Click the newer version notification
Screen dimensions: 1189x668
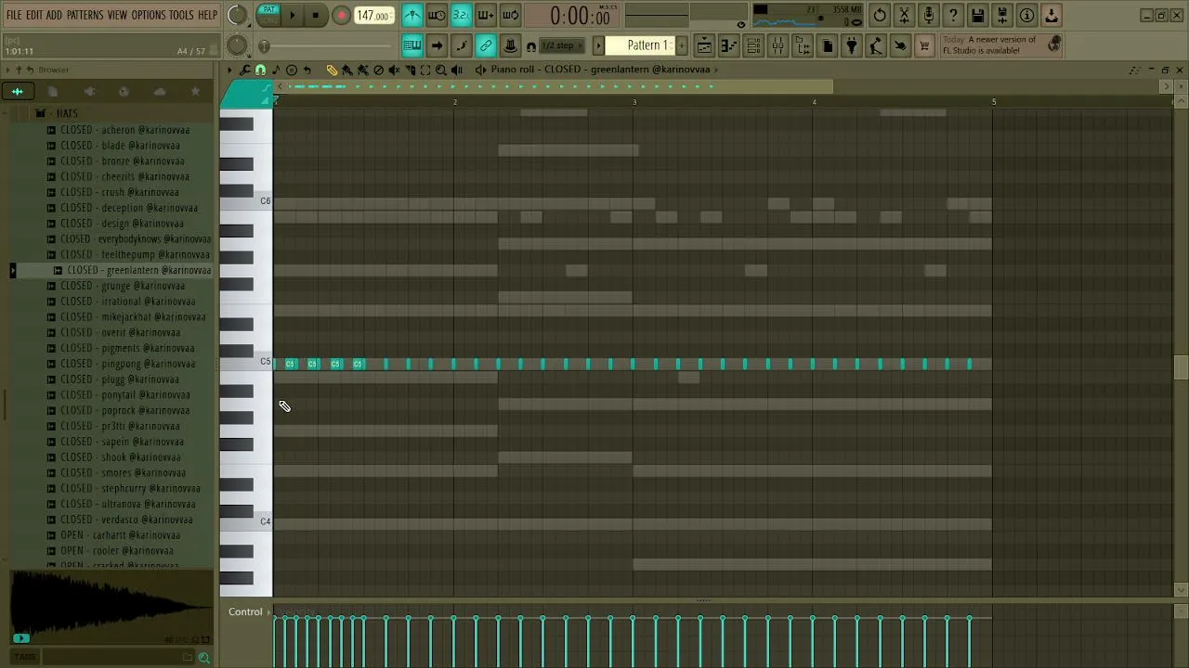coord(1001,45)
